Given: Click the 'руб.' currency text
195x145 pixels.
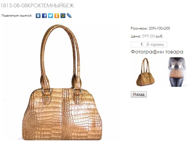Looking at the screenshot, I should click(x=160, y=36).
